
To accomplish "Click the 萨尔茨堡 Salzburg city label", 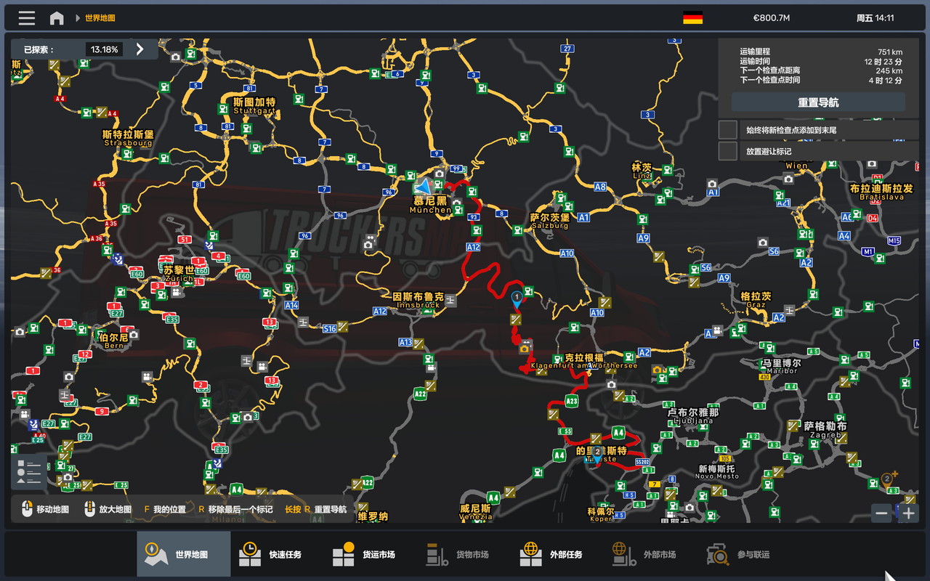I will [550, 221].
